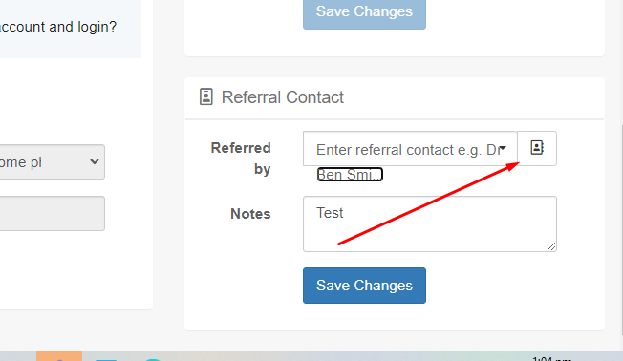Screen dimensions: 623x361
Task: Click the Referral Contact header icon
Action: tap(205, 96)
